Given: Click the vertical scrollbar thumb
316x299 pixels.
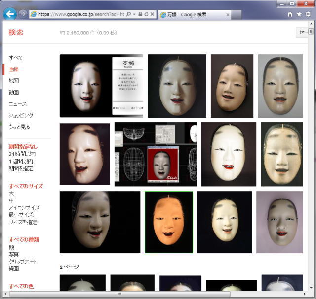Looking at the screenshot, I should [311, 32].
